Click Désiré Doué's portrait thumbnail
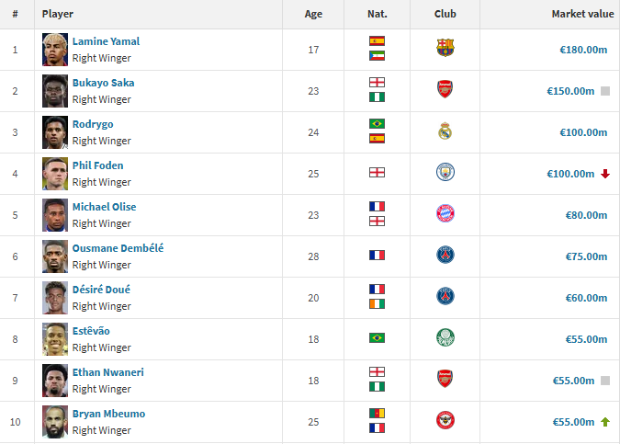 point(55,298)
